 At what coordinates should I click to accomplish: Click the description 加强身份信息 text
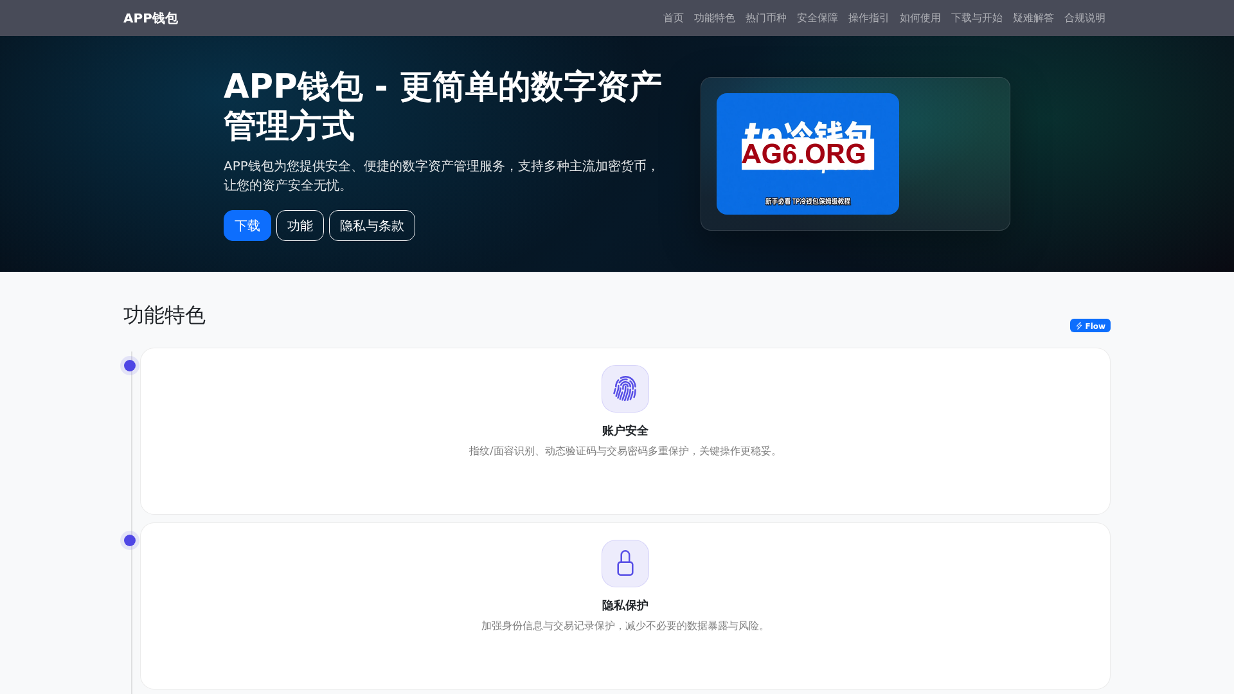[x=625, y=626]
